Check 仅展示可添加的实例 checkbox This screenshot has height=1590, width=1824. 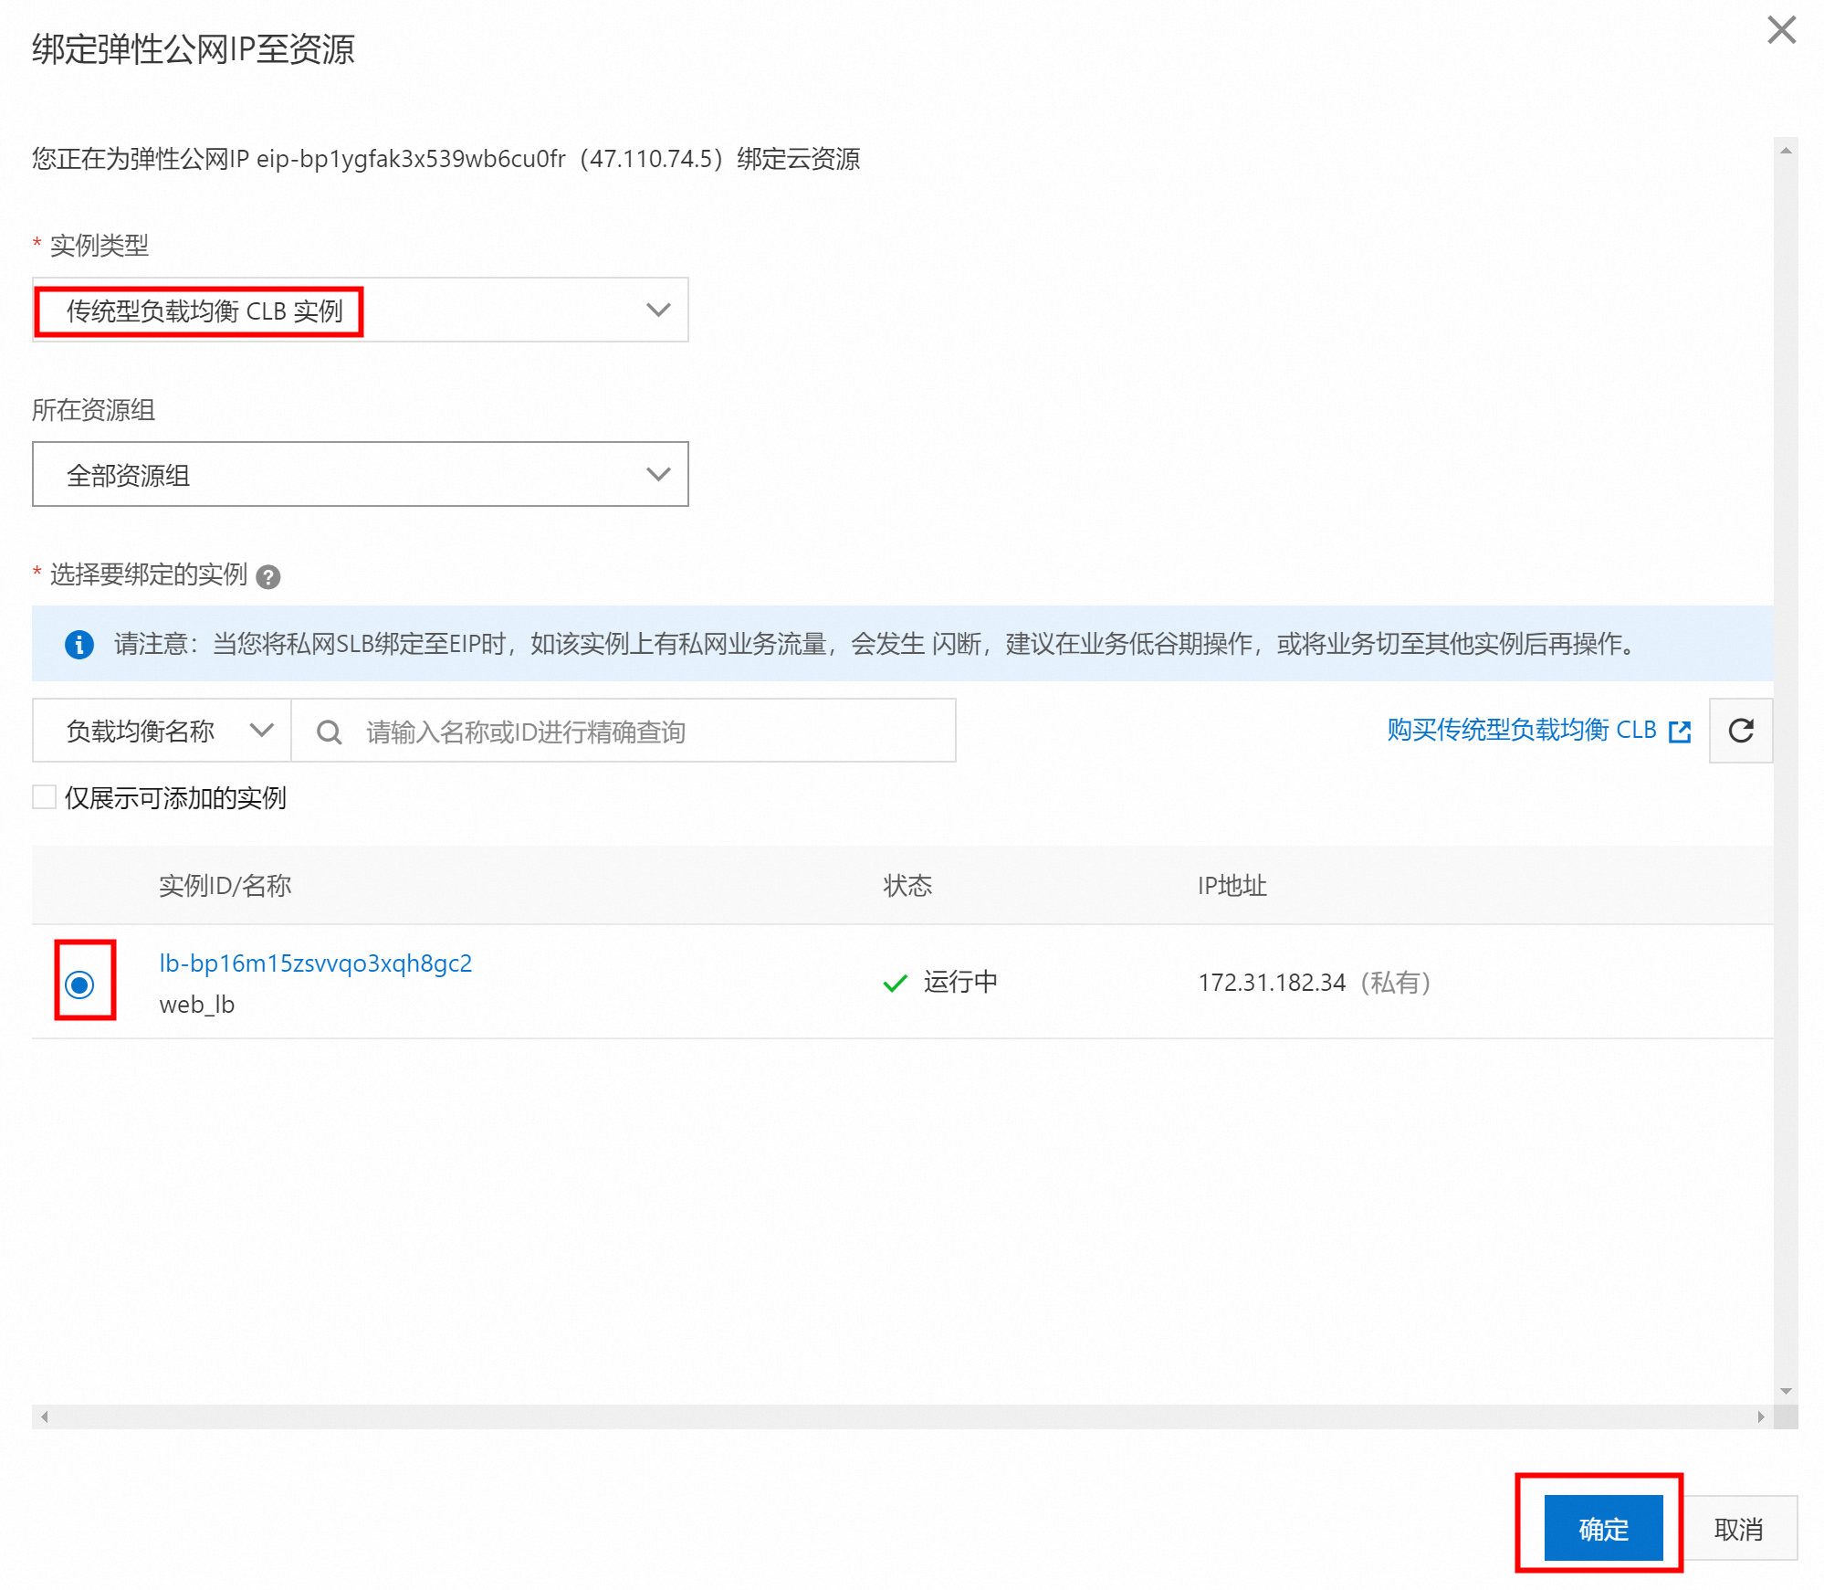45,797
